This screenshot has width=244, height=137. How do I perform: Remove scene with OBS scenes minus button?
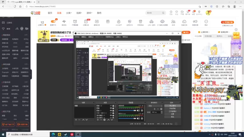[79, 120]
